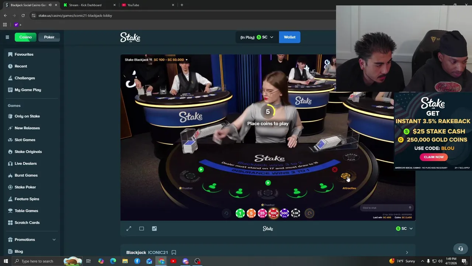The width and height of the screenshot is (472, 266).
Task: Click the red X near the Attractive seat
Action: pyautogui.click(x=334, y=170)
